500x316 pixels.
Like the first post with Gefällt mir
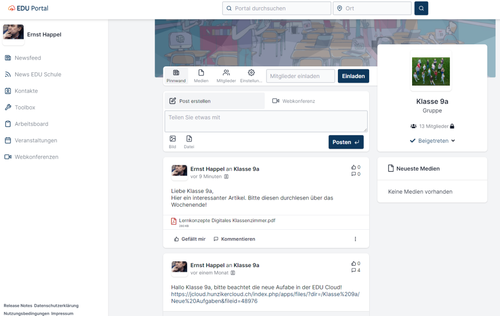coord(190,239)
